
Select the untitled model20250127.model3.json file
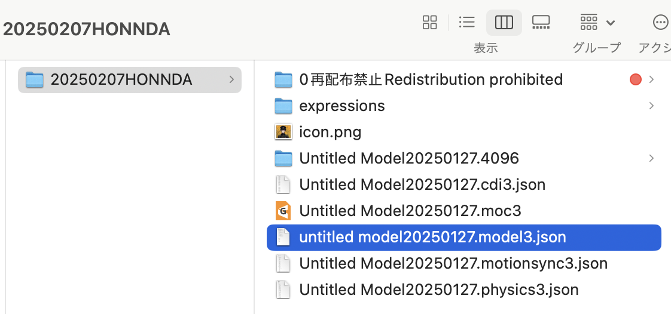(x=464, y=237)
